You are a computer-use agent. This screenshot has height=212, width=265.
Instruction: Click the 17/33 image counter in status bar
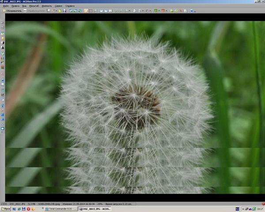coord(4,204)
